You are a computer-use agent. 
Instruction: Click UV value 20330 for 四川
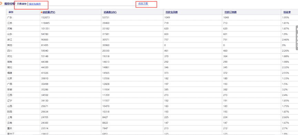(106, 51)
